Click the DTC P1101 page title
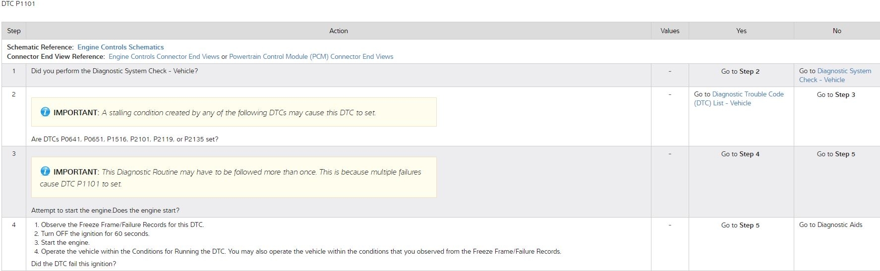This screenshot has width=880, height=271. tap(18, 4)
